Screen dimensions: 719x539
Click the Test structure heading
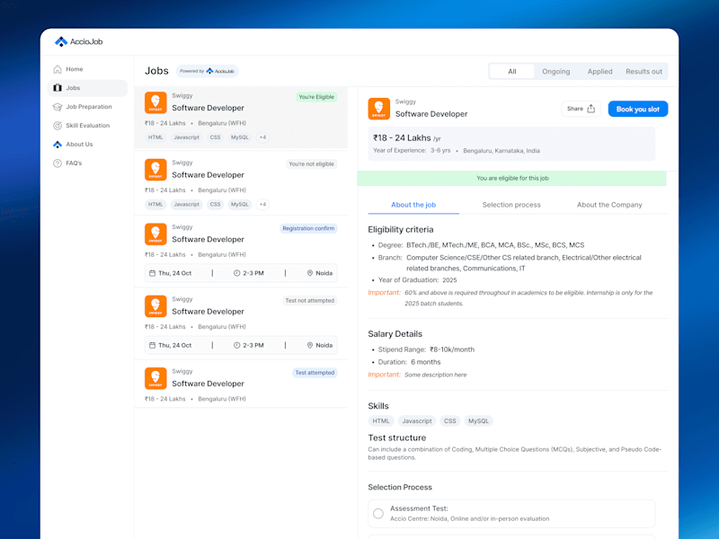pos(396,437)
